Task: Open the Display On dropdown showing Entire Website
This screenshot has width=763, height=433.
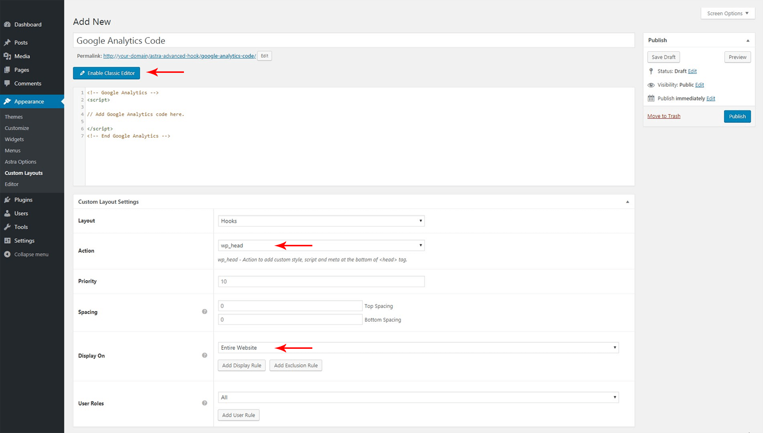Action: [x=418, y=348]
